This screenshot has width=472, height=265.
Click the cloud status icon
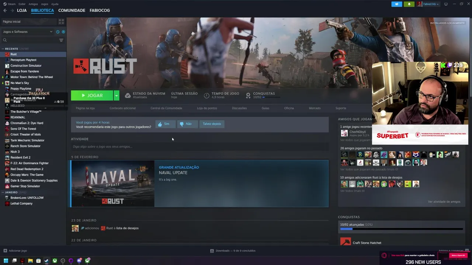click(128, 95)
